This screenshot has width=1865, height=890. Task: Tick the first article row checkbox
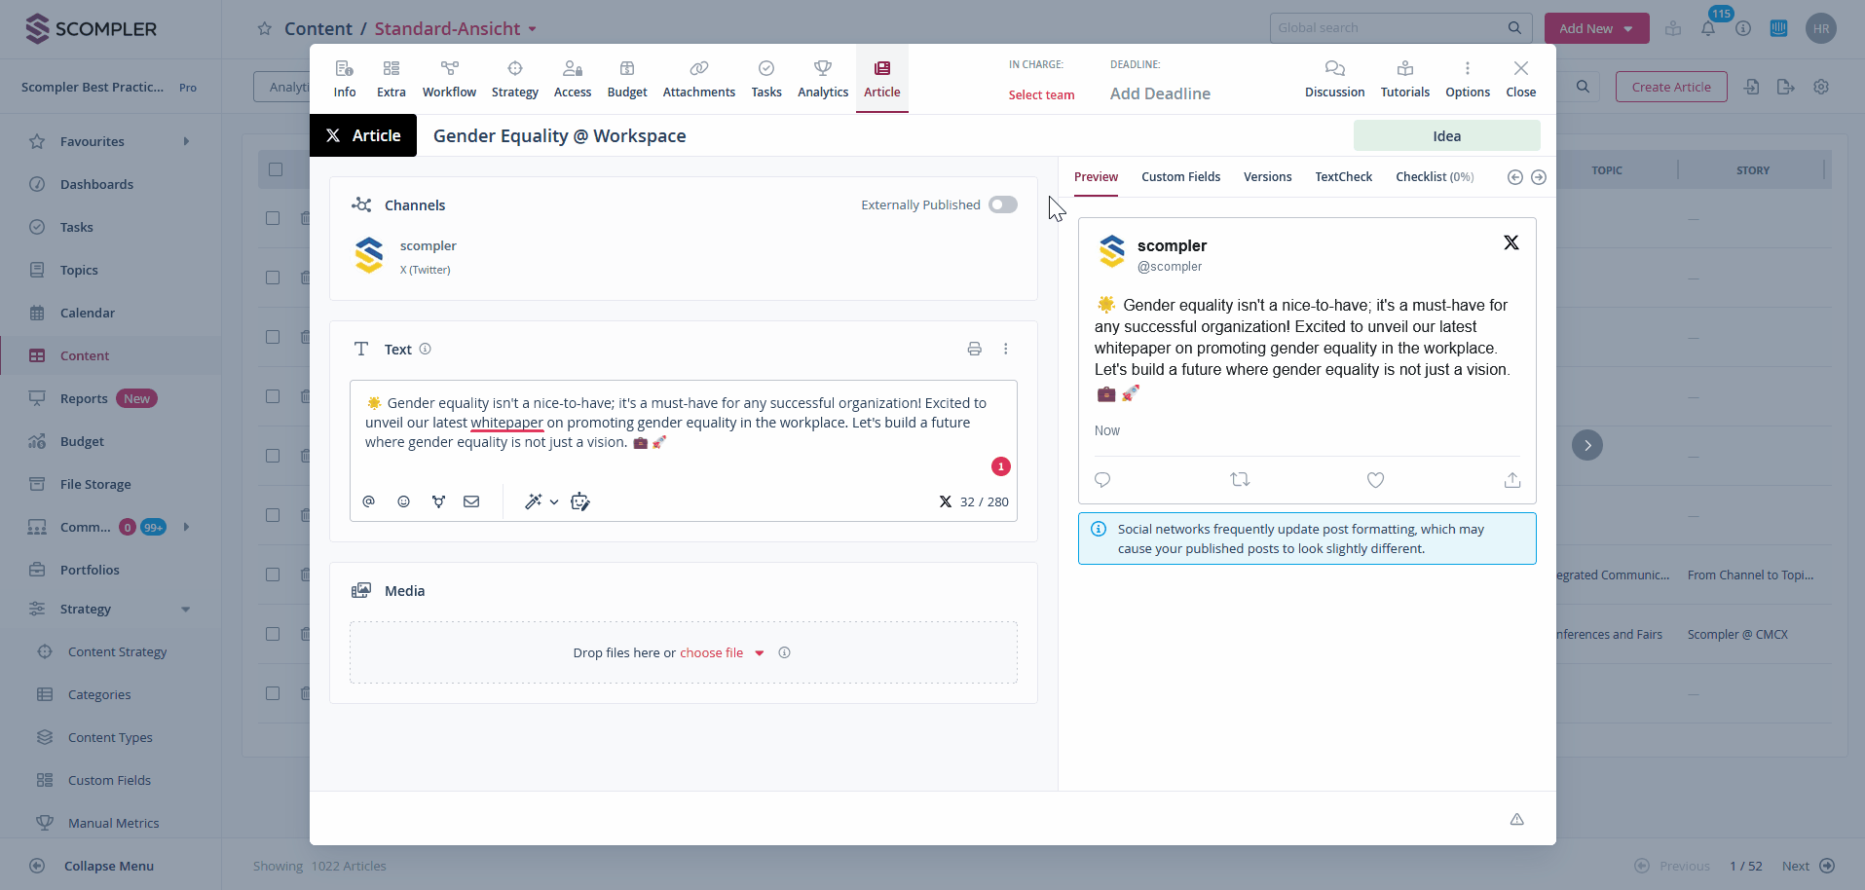click(273, 218)
